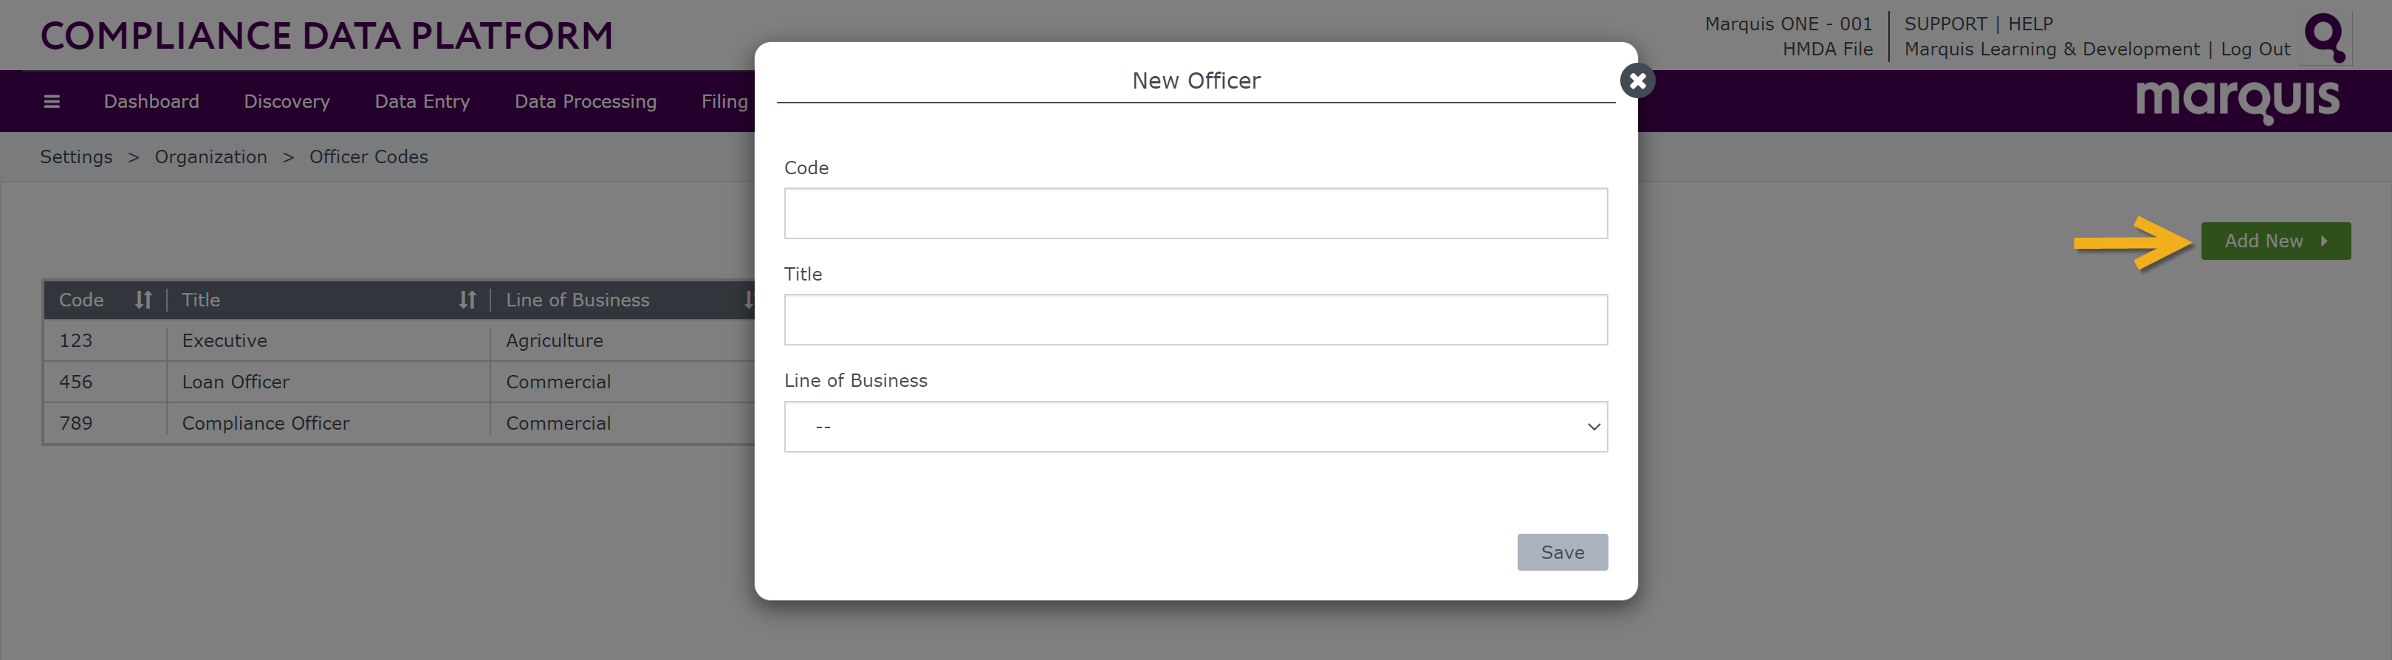Expand the Line of Business dropdown
The width and height of the screenshot is (2392, 660).
pyautogui.click(x=1195, y=427)
